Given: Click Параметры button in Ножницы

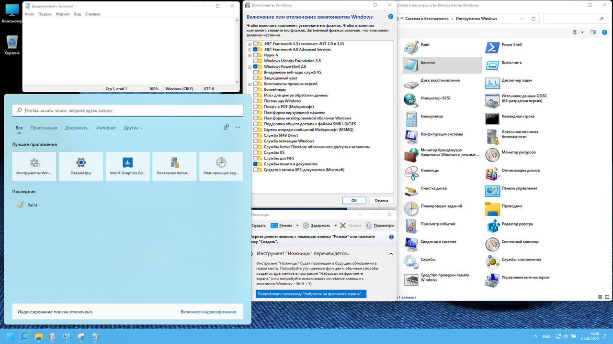Looking at the screenshot, I should 380,226.
